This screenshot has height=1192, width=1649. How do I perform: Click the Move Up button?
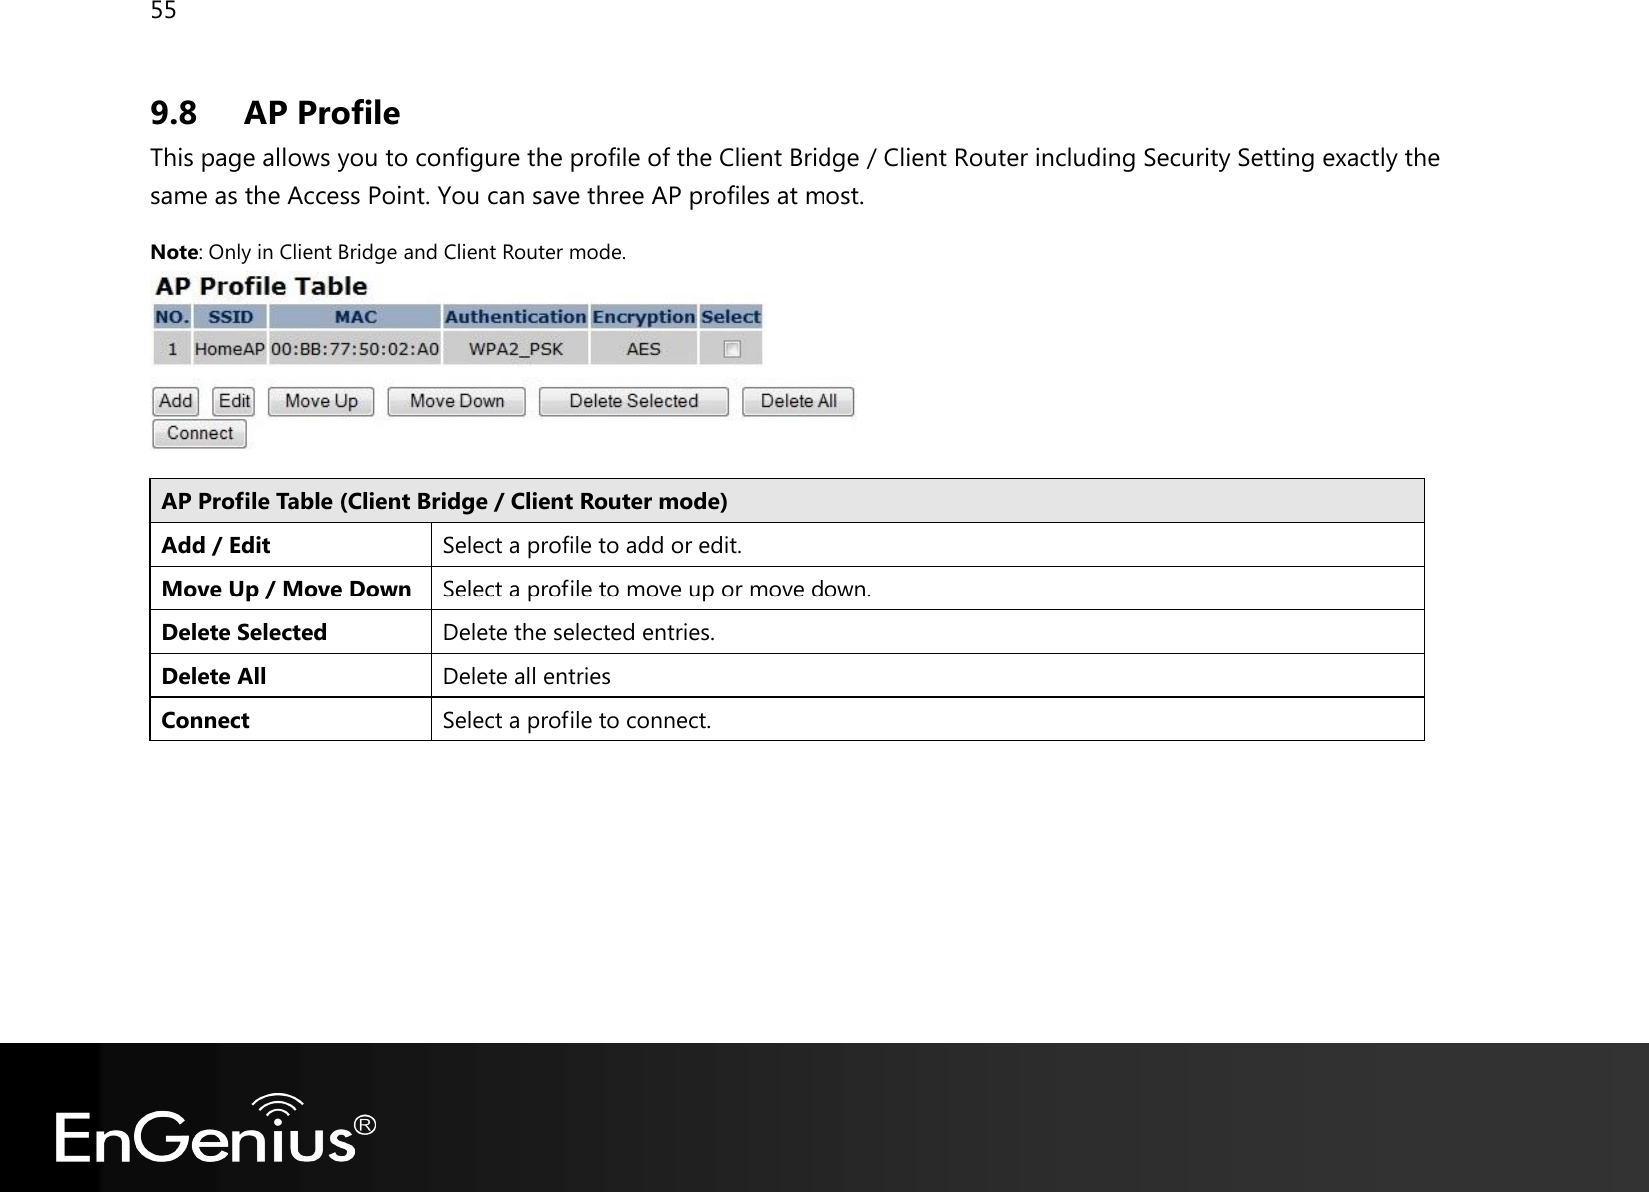(321, 402)
